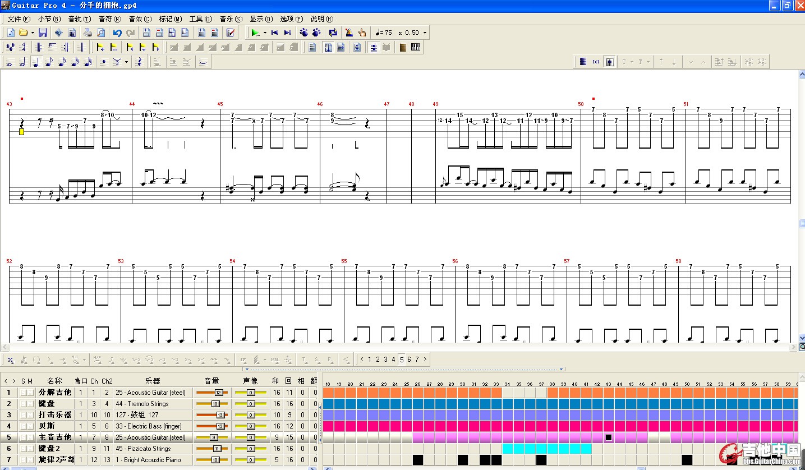Screen dimensions: 805x470
Task: Adjust track 1 volume slider
Action: (x=212, y=393)
